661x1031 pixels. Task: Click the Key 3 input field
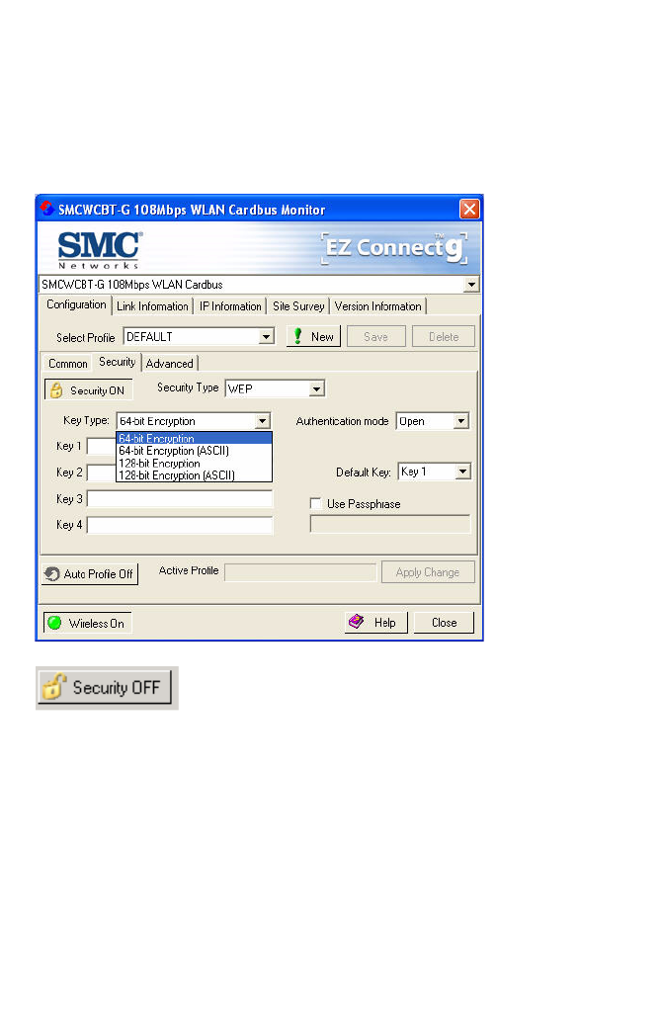click(x=180, y=499)
